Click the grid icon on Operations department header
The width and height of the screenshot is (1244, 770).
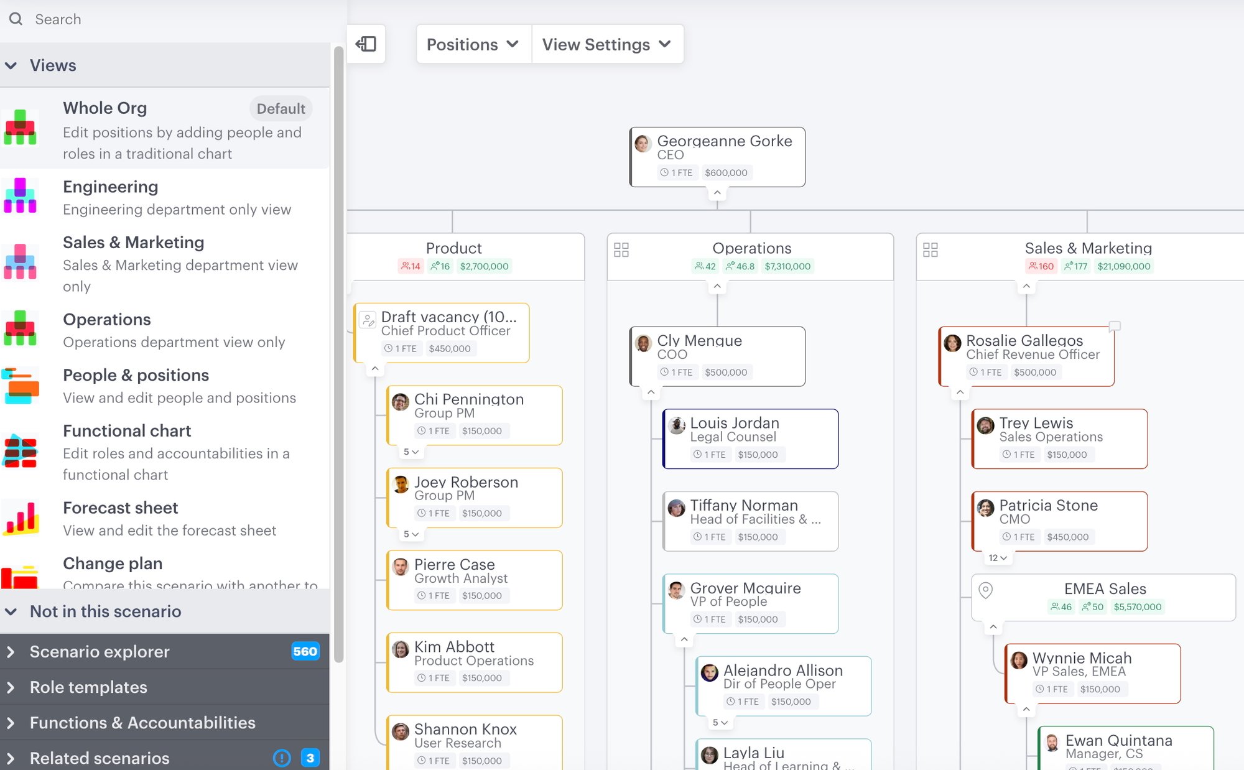[621, 249]
